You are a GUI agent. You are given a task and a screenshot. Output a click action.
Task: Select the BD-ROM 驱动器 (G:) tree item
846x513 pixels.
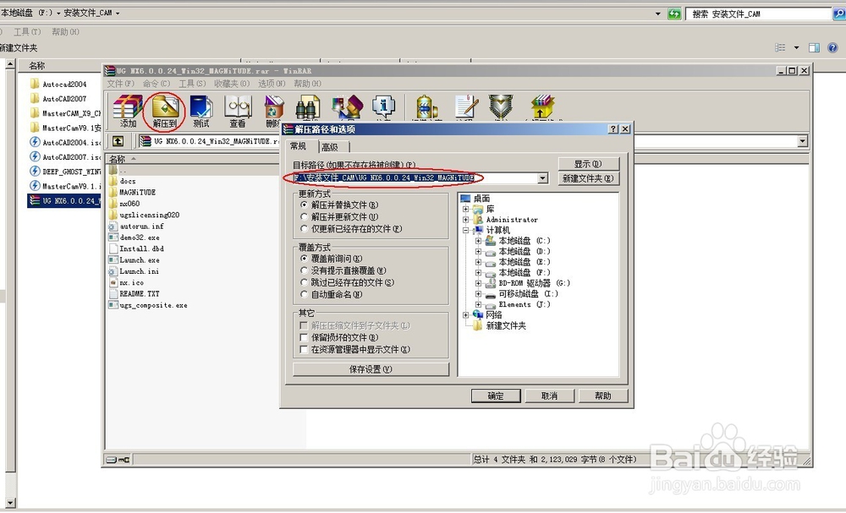coord(528,283)
